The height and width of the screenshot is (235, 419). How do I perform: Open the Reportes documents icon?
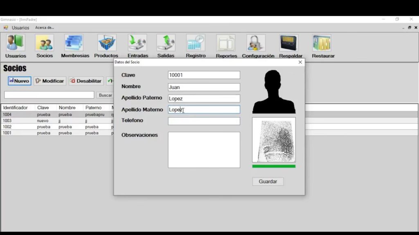coord(226,43)
